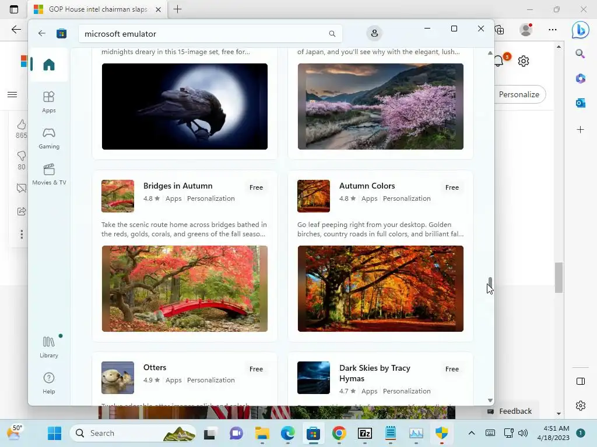Click the Otters app icon thumbnail
This screenshot has height=447, width=597.
[x=118, y=378]
